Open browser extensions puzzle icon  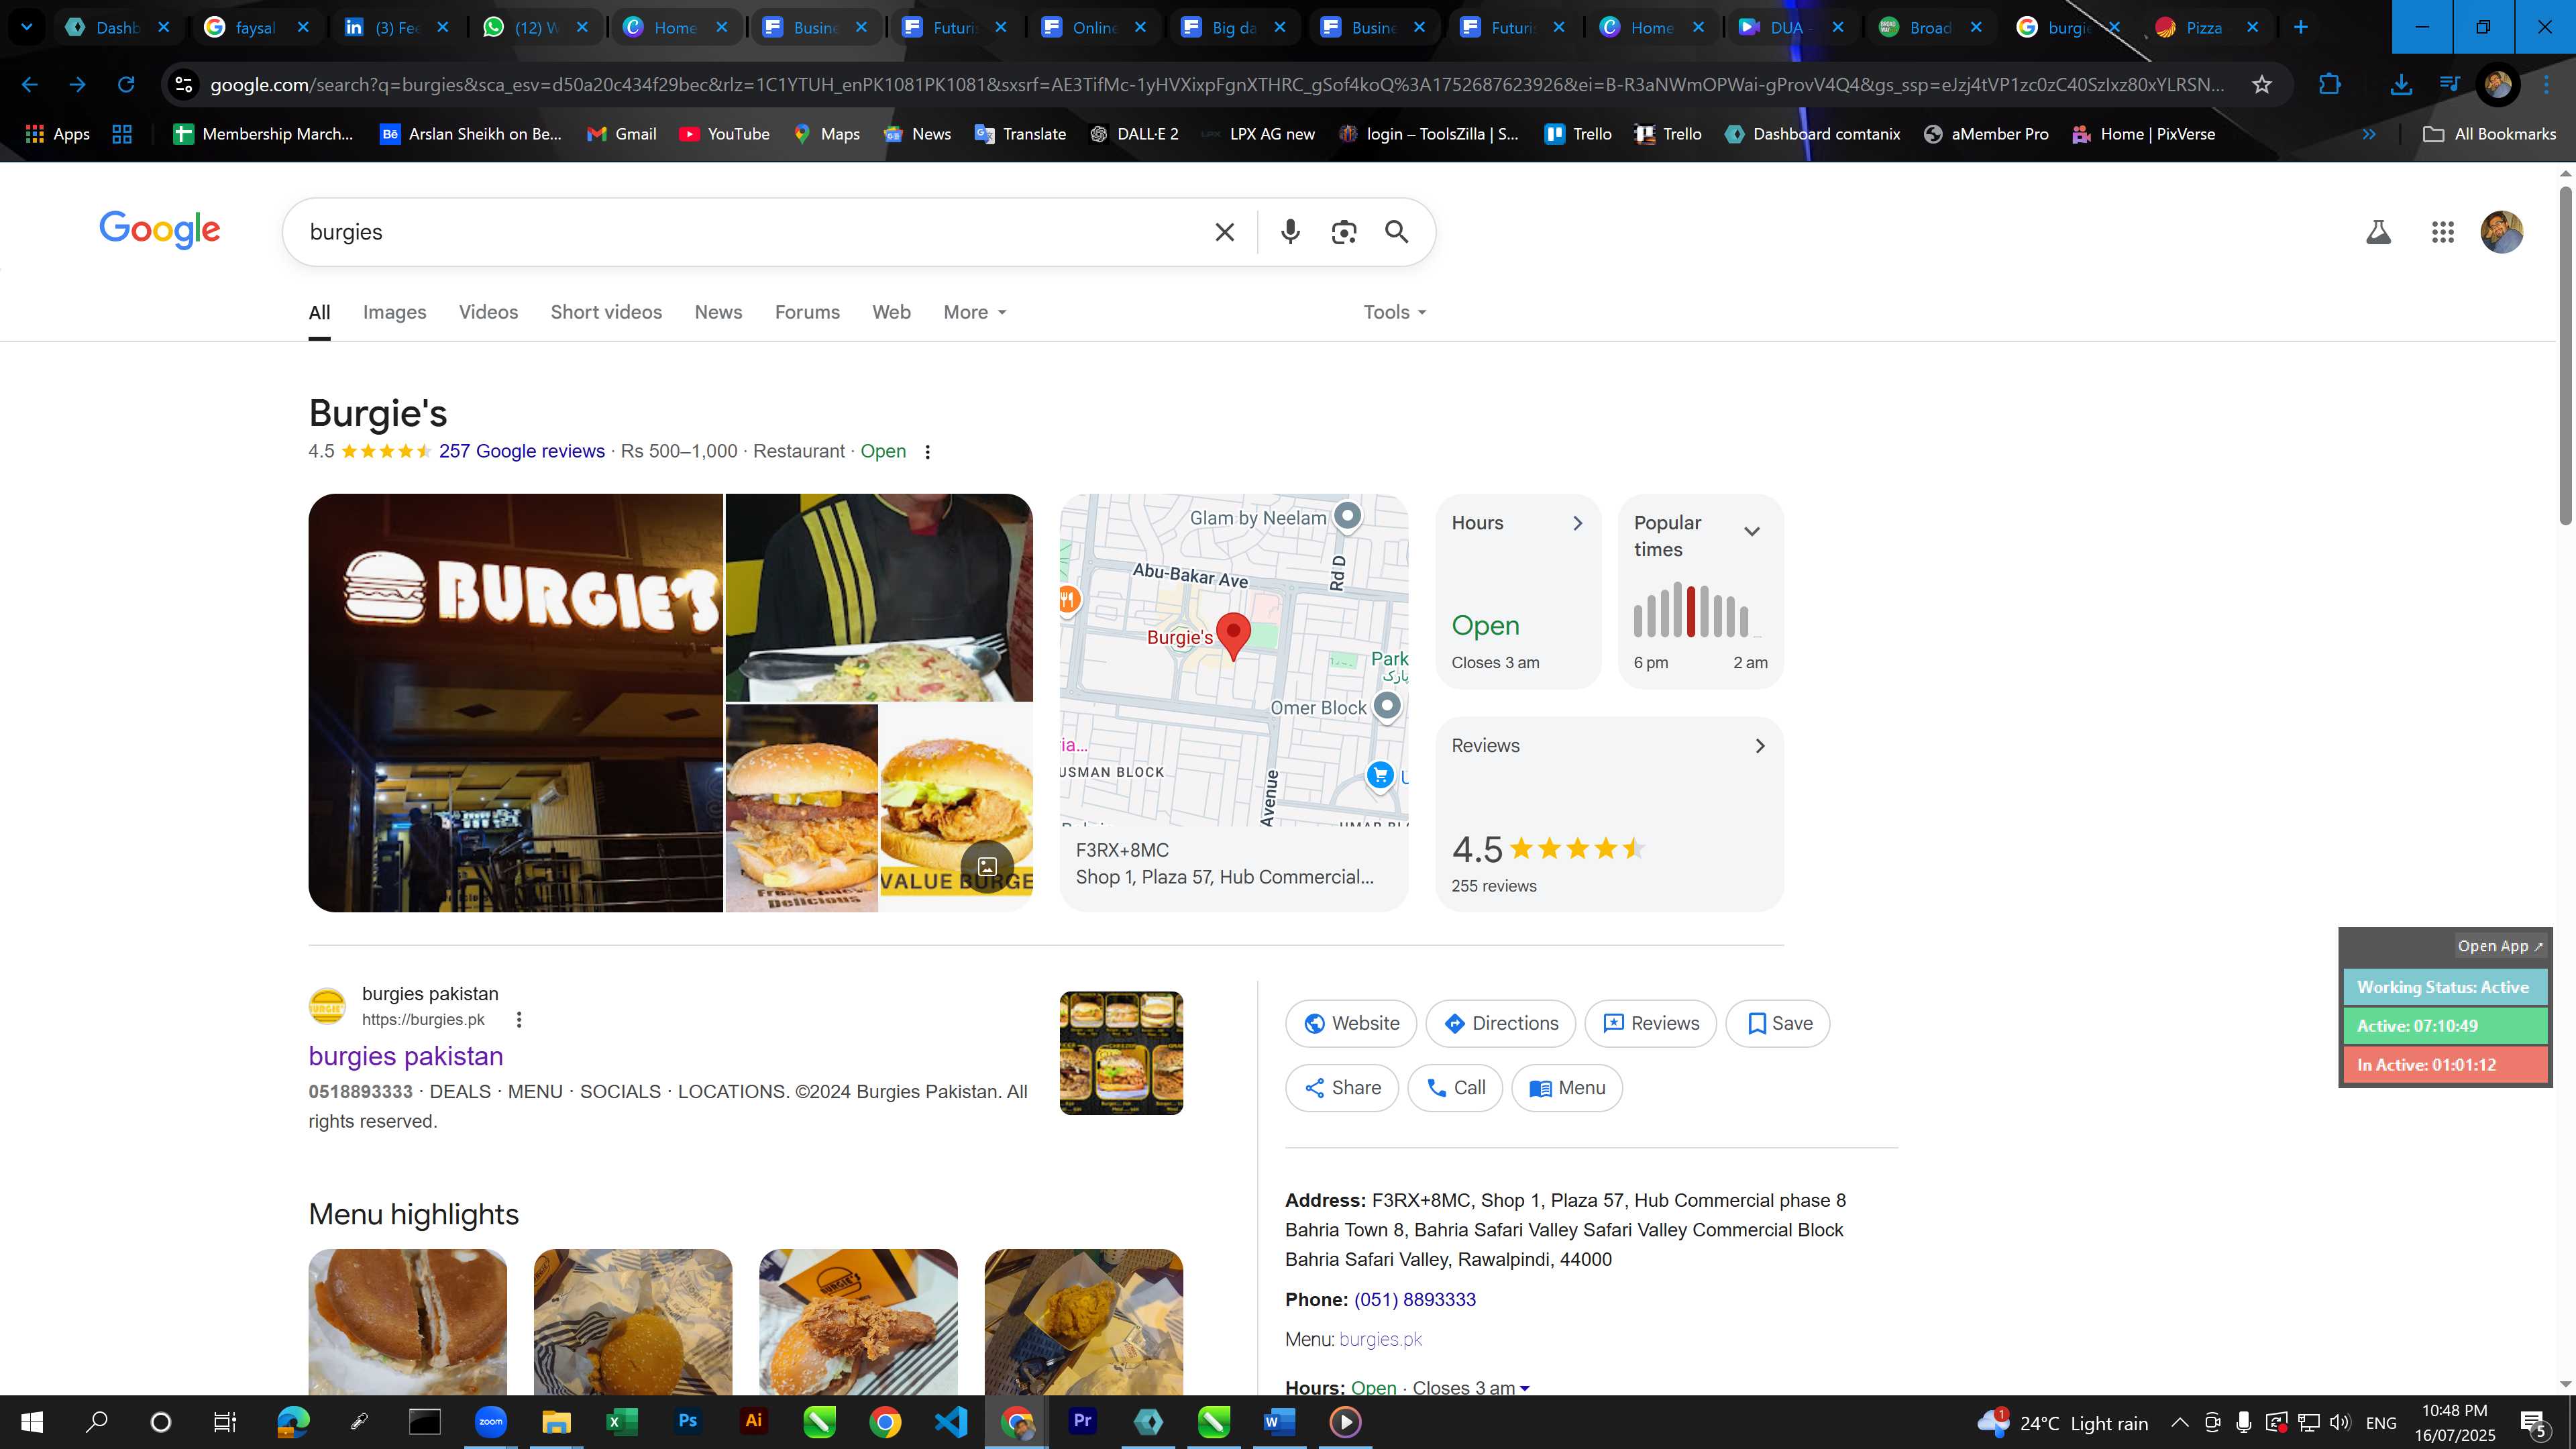[2330, 85]
